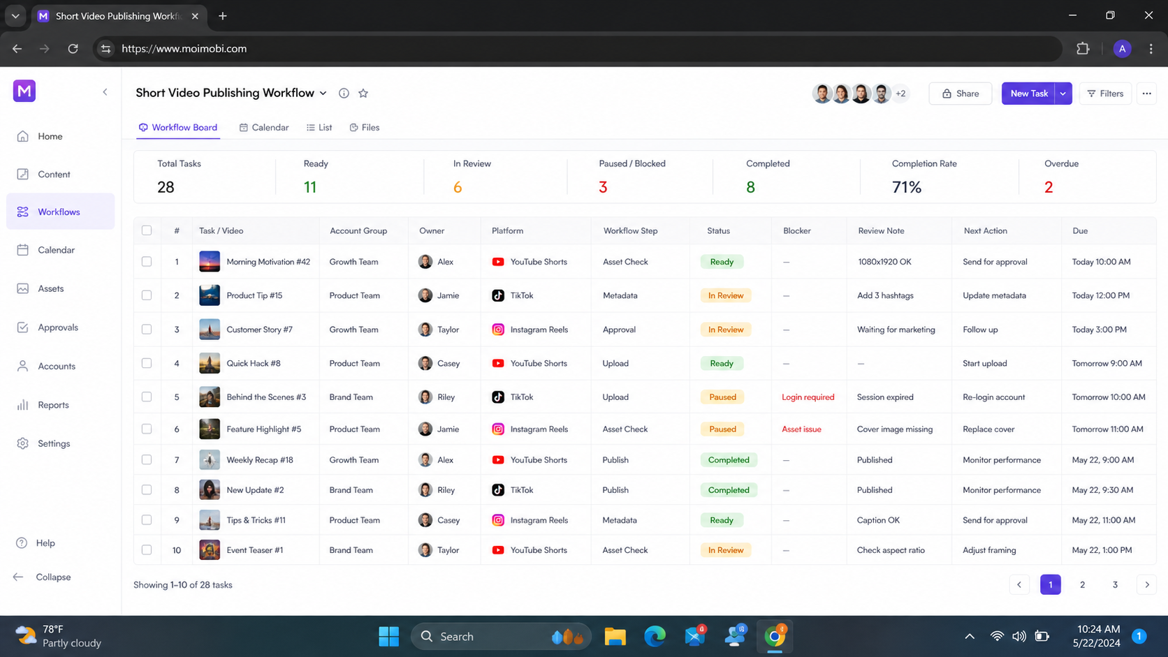Open the New Task dropdown arrow
Image resolution: width=1168 pixels, height=657 pixels.
click(x=1063, y=94)
